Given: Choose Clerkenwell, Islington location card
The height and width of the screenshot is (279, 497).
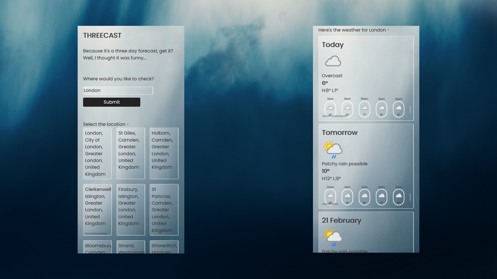Looking at the screenshot, I should (97, 210).
